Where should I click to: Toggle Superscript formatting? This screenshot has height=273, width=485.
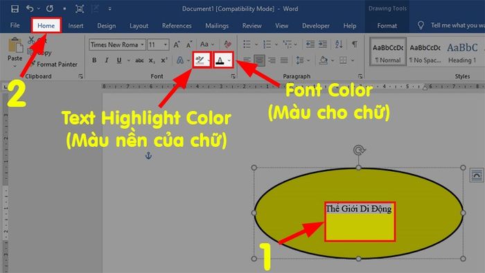(x=164, y=60)
